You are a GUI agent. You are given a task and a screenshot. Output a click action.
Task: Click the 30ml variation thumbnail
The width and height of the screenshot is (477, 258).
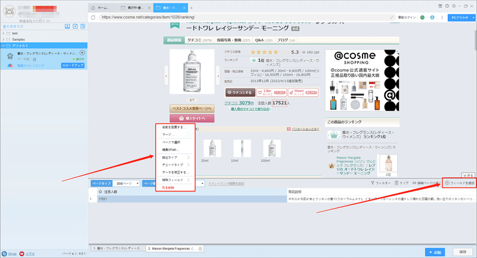(x=212, y=148)
